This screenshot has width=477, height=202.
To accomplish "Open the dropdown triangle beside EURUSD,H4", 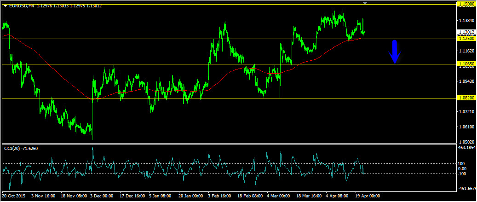I will click(x=5, y=6).
